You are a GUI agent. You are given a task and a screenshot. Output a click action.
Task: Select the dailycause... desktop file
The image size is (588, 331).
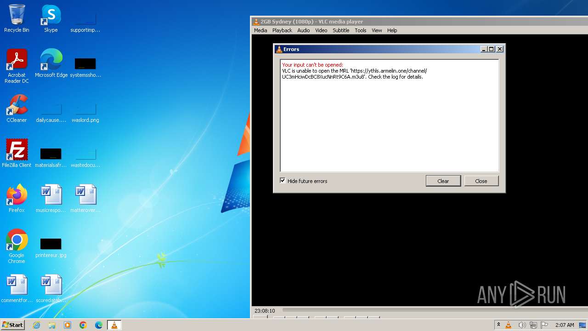(x=51, y=113)
